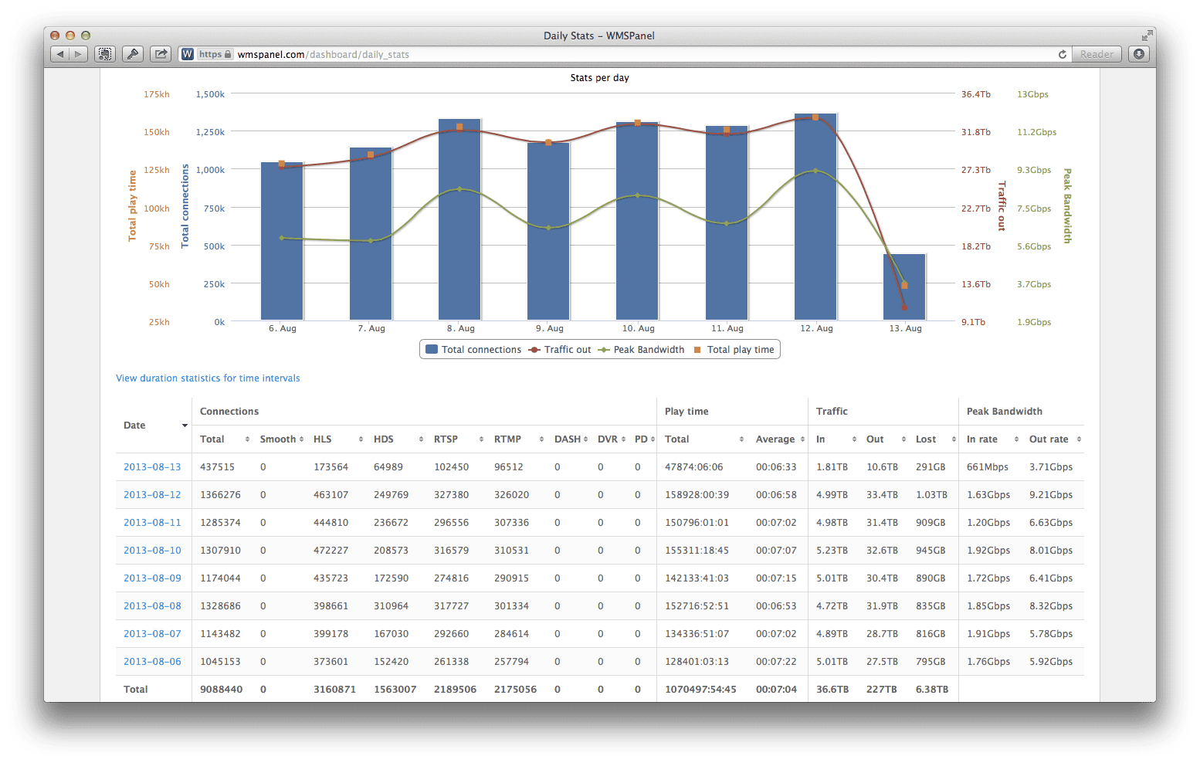This screenshot has height=763, width=1200.
Task: Open the Share menu icon in Safari toolbar
Action: click(160, 54)
